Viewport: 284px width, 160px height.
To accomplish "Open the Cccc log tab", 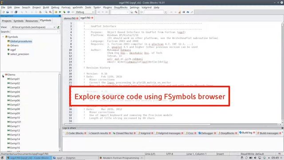I will [190, 133].
